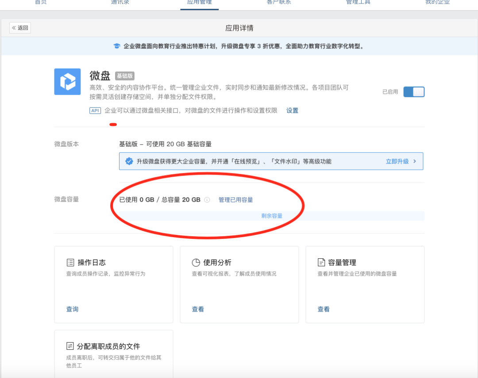The width and height of the screenshot is (478, 378).
Task: Click the 操作日志 list icon
Action: click(70, 262)
